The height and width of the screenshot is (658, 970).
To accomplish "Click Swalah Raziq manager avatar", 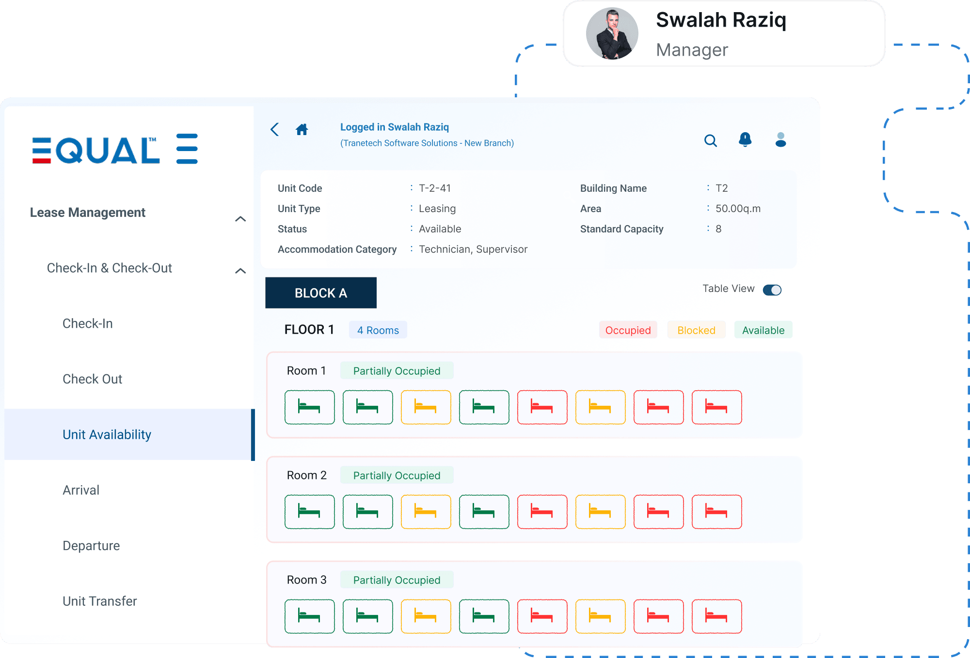I will point(612,33).
